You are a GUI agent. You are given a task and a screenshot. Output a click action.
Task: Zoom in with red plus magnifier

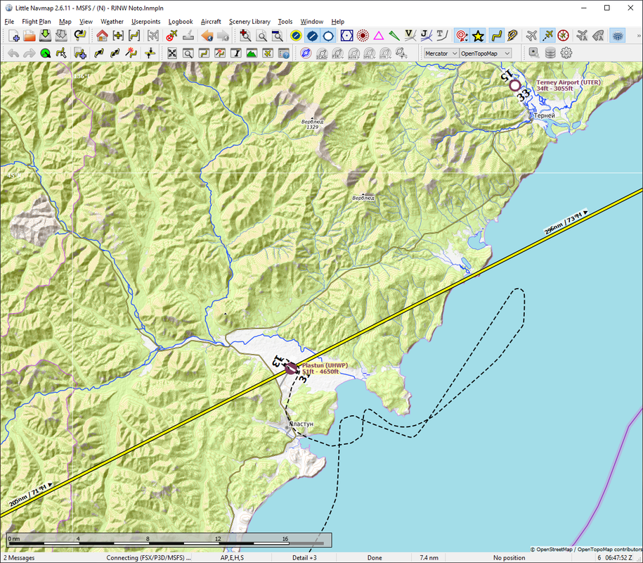[245, 36]
